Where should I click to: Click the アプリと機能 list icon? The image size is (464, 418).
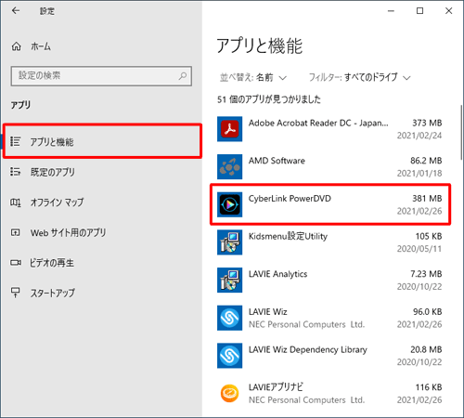point(15,141)
